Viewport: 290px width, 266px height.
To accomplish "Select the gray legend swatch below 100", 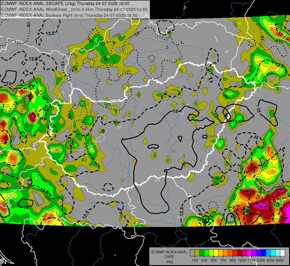I will [192, 253].
